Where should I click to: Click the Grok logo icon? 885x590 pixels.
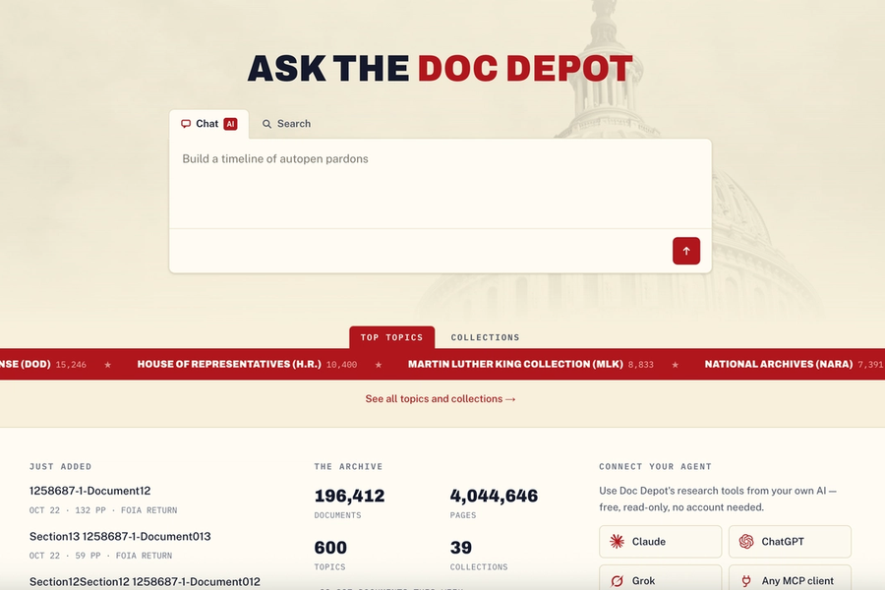click(617, 580)
